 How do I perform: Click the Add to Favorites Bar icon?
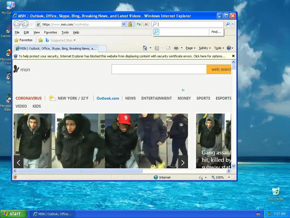click(x=40, y=40)
